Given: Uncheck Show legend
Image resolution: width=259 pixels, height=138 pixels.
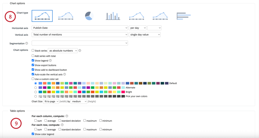Looking at the screenshot, I should [33, 60].
